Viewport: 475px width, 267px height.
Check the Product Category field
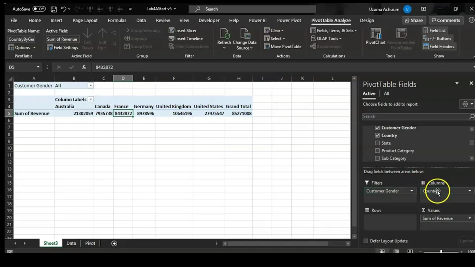click(377, 151)
